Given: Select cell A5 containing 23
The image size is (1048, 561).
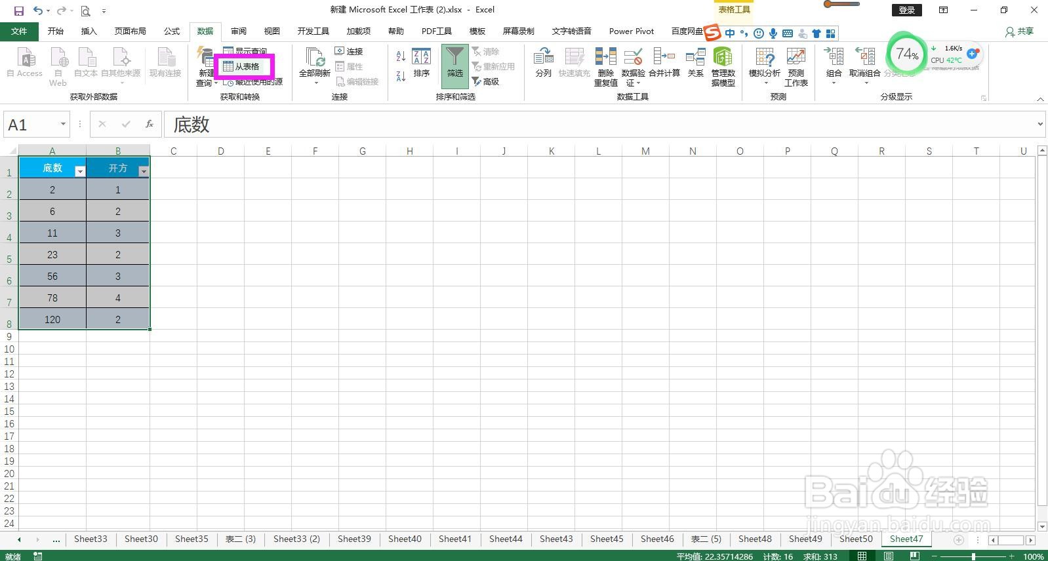Looking at the screenshot, I should 52,254.
